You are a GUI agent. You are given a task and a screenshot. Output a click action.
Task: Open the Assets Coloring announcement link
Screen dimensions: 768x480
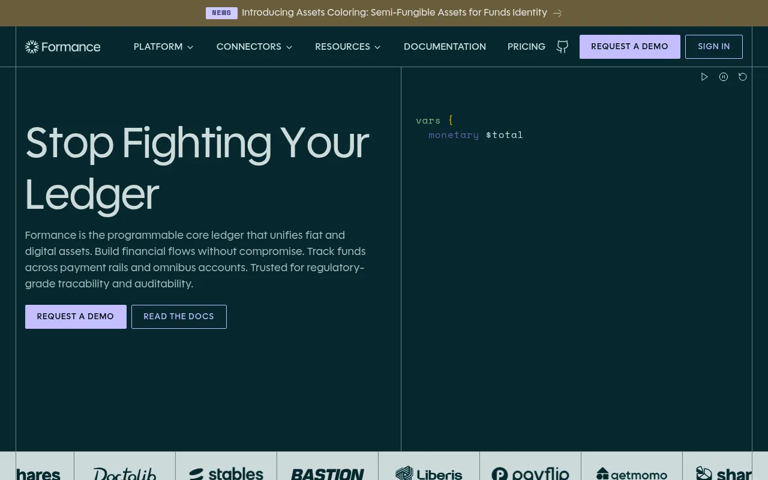[x=394, y=13]
